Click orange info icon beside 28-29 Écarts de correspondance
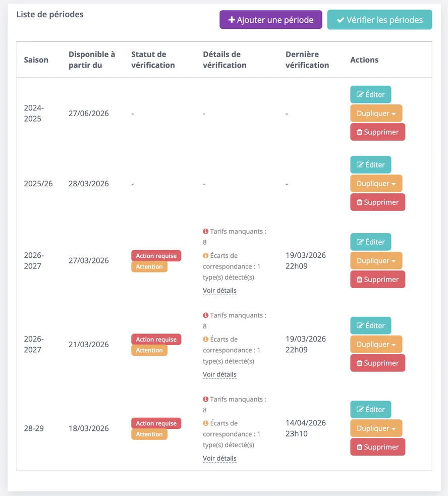This screenshot has width=448, height=496. (x=206, y=423)
